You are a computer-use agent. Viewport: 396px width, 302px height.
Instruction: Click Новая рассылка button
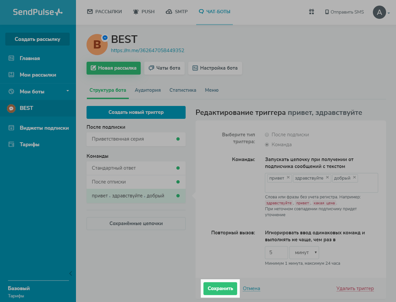113,68
